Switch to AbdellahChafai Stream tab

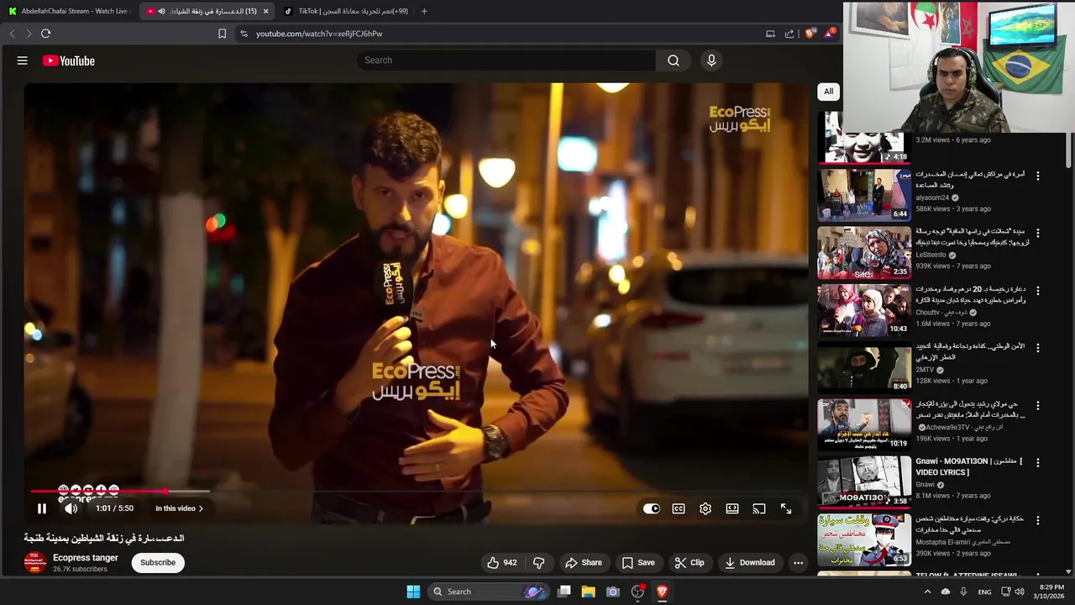pyautogui.click(x=70, y=11)
